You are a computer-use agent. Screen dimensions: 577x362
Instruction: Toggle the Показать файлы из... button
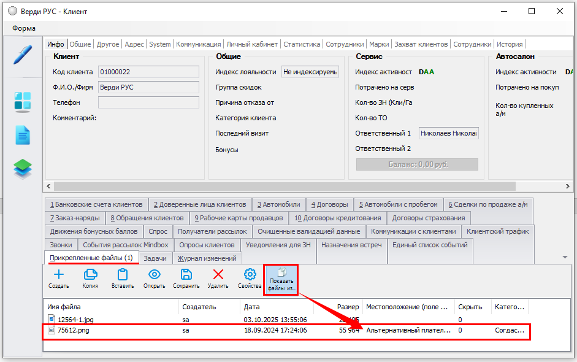pos(281,280)
